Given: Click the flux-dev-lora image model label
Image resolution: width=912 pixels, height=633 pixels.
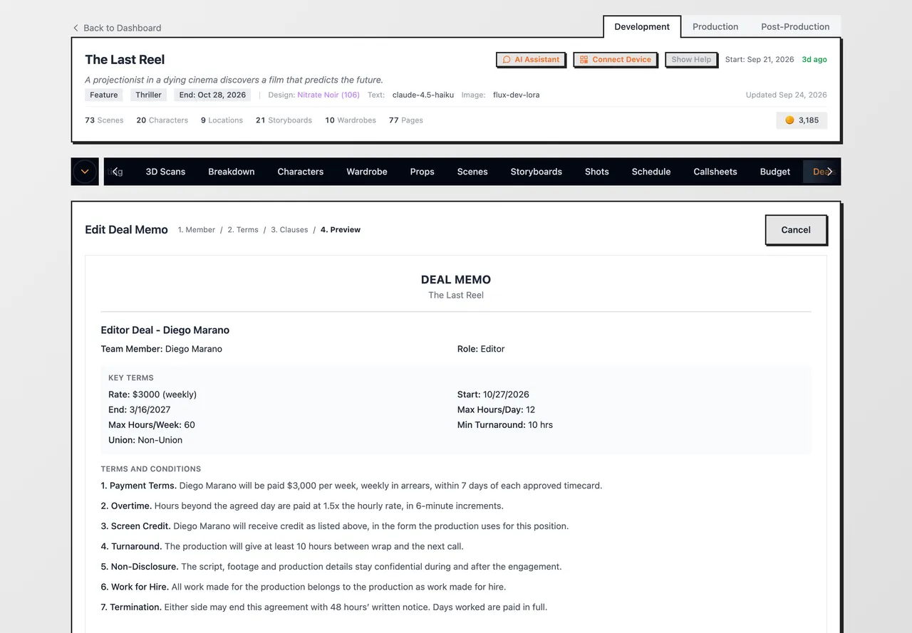Looking at the screenshot, I should click(x=517, y=95).
